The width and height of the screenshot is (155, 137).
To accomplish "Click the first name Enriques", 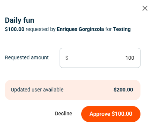I will click(x=67, y=29).
